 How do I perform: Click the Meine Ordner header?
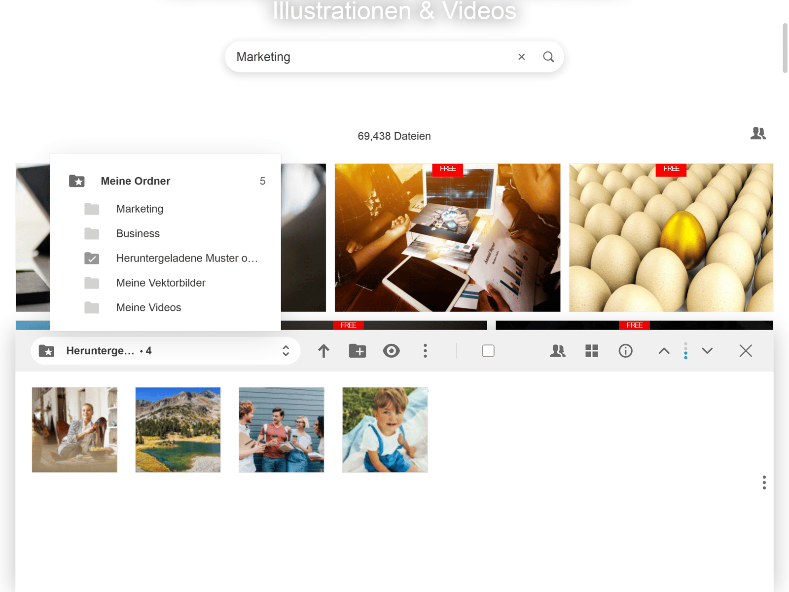(136, 181)
